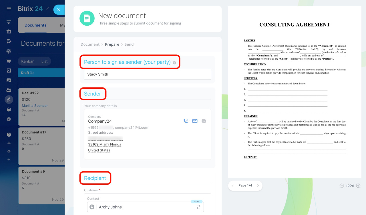Viewport: 366px width, 215px height.
Task: Switch to Kanban view
Action: point(28,61)
